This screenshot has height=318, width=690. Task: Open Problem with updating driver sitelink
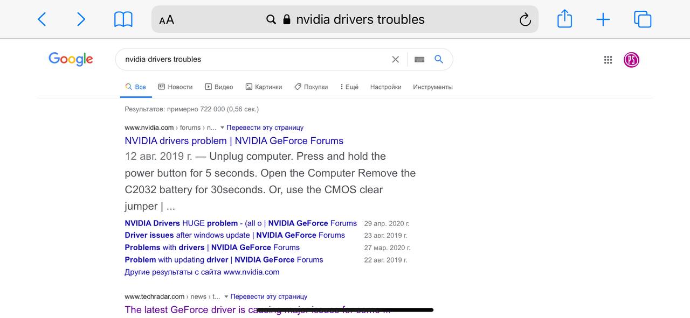[x=224, y=260]
